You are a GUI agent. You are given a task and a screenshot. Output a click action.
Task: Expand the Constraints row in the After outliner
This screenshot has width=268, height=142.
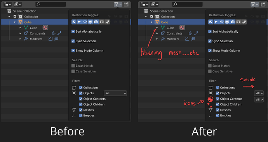[157, 33]
